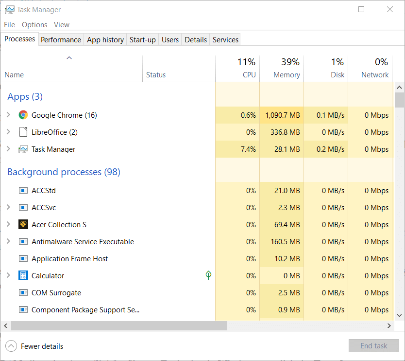
Task: Click the vertical scrollbar thumb
Action: [399, 100]
